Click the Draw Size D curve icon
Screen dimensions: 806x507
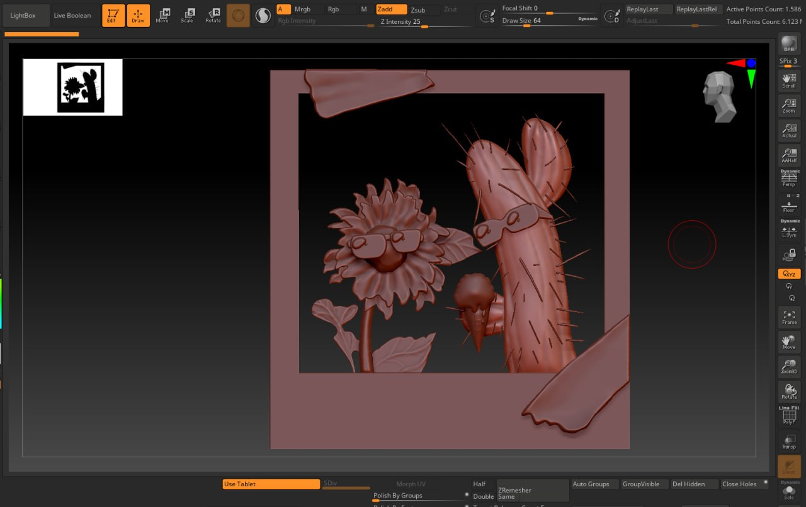[611, 17]
